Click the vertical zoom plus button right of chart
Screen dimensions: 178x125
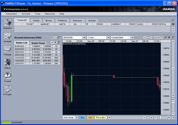(x=173, y=100)
